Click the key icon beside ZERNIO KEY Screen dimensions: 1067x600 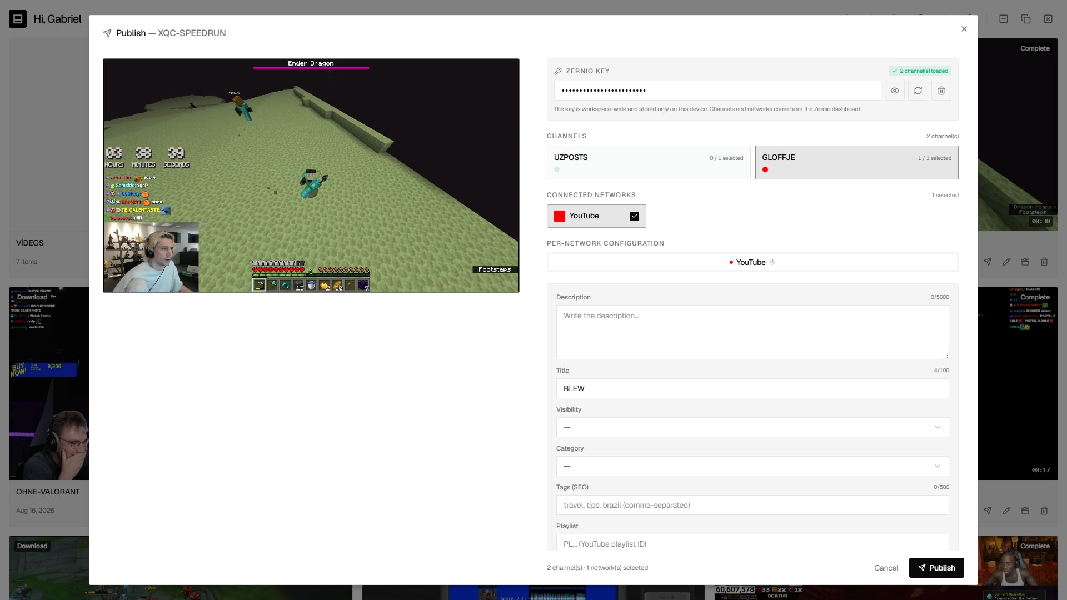pos(558,71)
